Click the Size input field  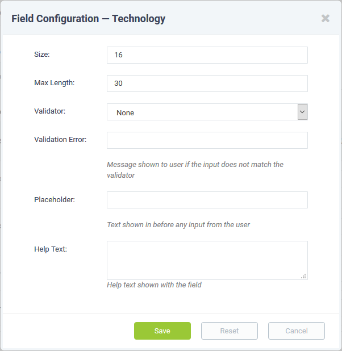(x=207, y=55)
